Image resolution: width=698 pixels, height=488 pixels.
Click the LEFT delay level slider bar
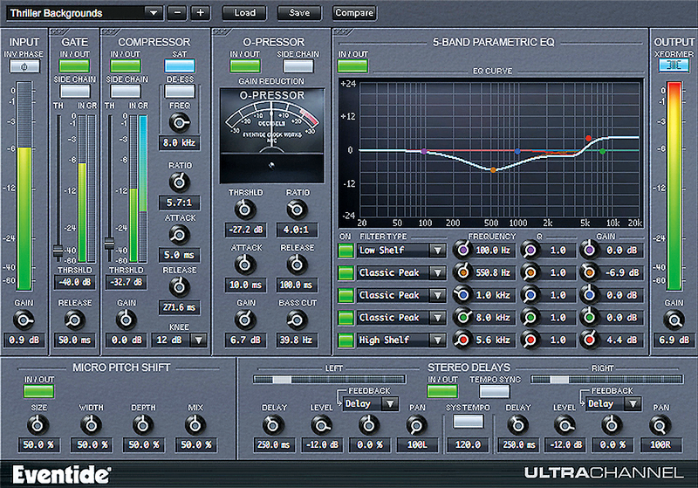point(330,380)
